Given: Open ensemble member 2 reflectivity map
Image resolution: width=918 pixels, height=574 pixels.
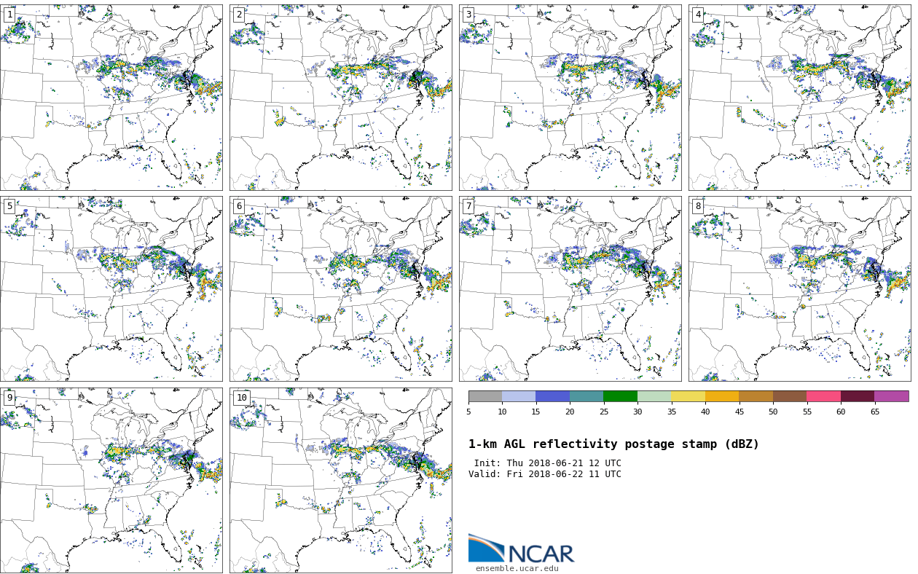Looking at the screenshot, I should 340,98.
